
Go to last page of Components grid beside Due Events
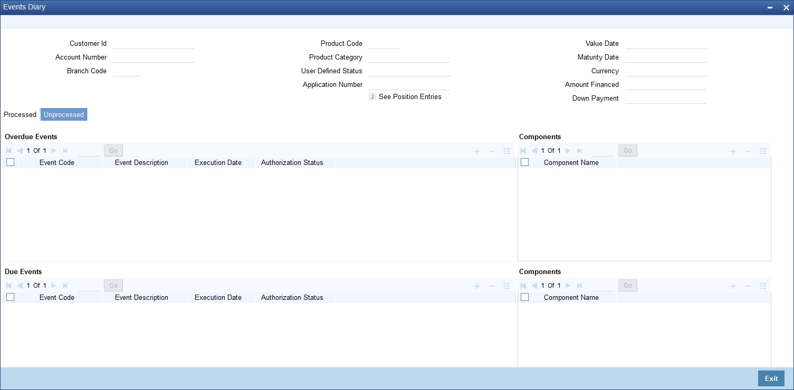579,286
